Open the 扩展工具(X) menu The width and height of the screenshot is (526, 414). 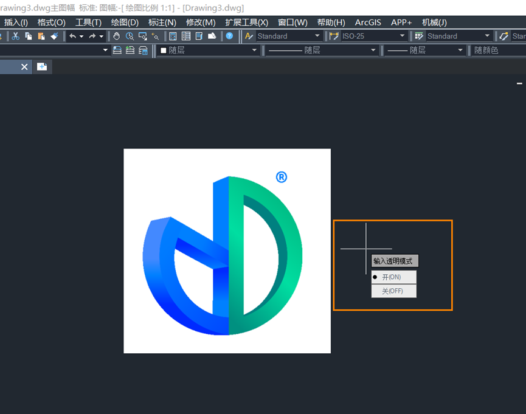point(246,22)
